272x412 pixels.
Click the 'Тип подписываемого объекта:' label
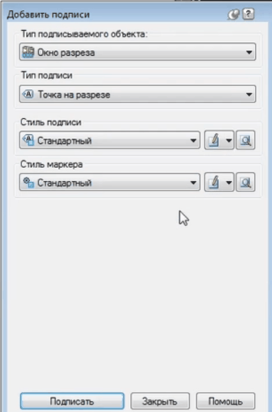click(x=84, y=34)
